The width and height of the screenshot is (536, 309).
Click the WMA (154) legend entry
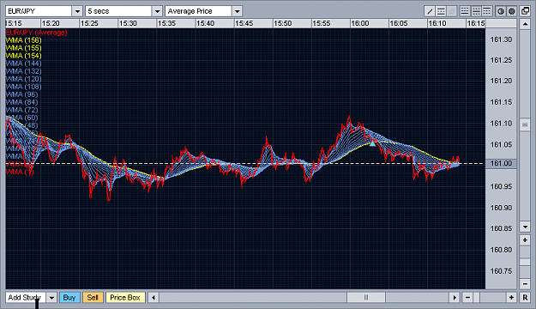pyautogui.click(x=24, y=56)
